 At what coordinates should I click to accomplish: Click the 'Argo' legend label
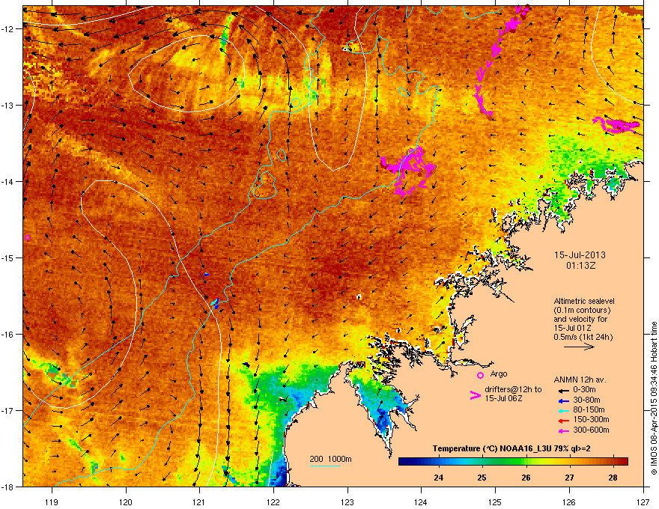499,374
